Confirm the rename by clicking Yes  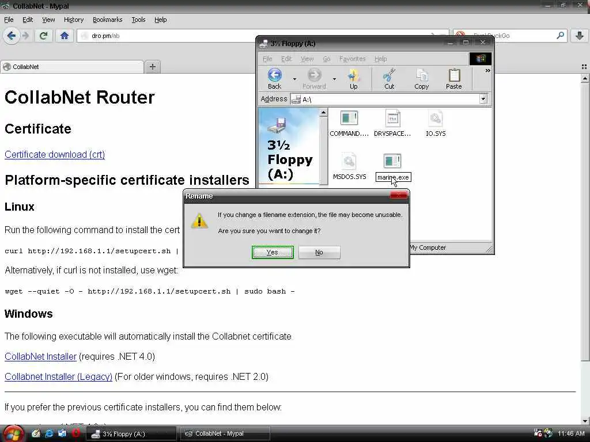pos(273,252)
